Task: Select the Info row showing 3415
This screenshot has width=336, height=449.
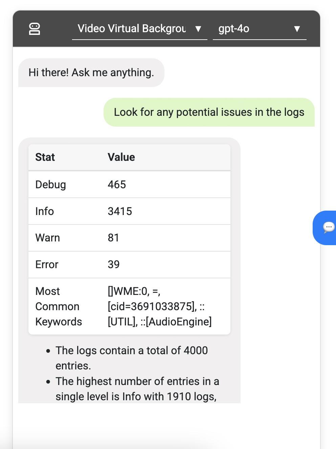Action: 129,211
